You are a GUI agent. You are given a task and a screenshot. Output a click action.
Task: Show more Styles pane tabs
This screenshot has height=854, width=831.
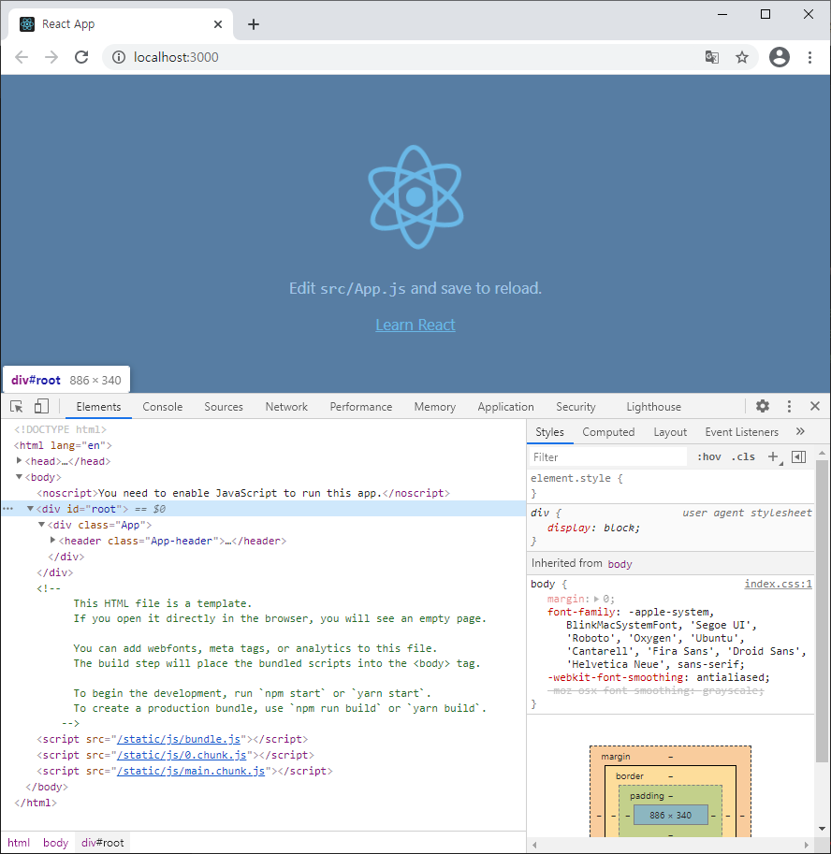pos(800,431)
